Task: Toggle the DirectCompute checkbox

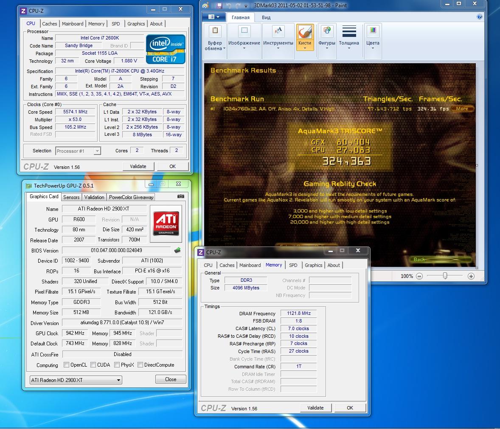Action: (140, 365)
